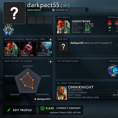
Task: Open the Crusader III rank medal
Action: 9,29
